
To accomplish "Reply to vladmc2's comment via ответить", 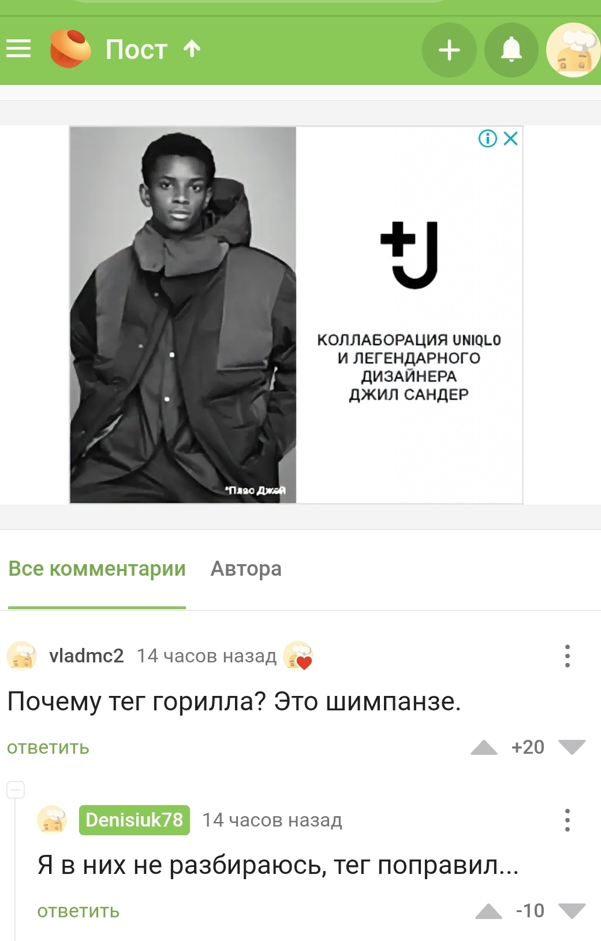I will (48, 747).
